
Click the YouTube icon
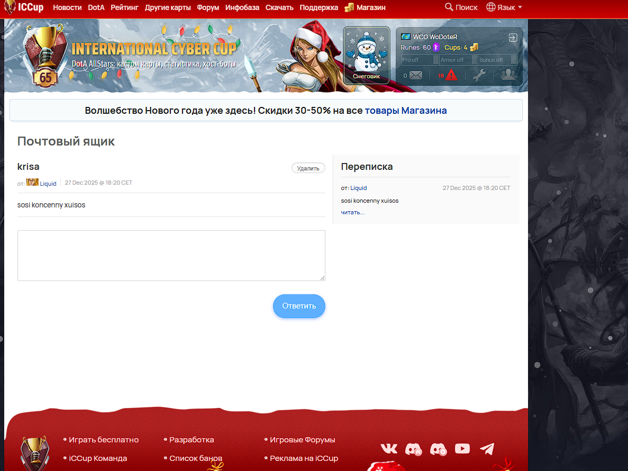coord(462,449)
